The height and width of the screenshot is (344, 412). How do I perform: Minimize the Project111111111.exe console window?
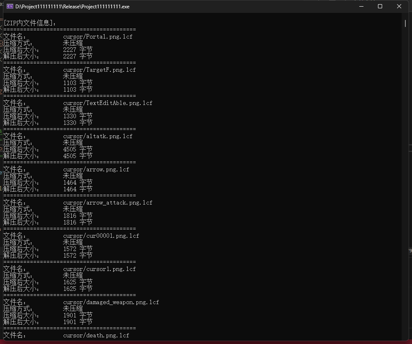361,6
